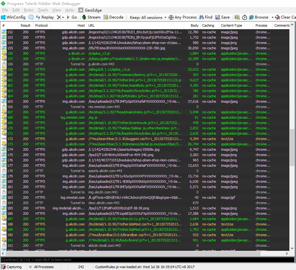Click the JS icon of session 168
This screenshot has width=296, height=270.
4,117
